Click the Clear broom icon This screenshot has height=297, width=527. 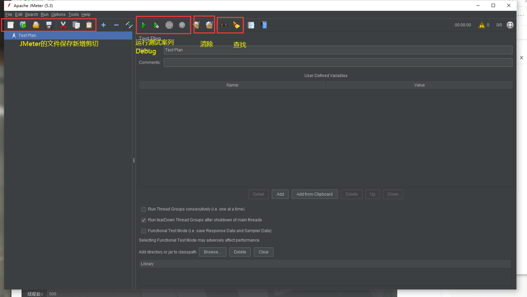[197, 25]
